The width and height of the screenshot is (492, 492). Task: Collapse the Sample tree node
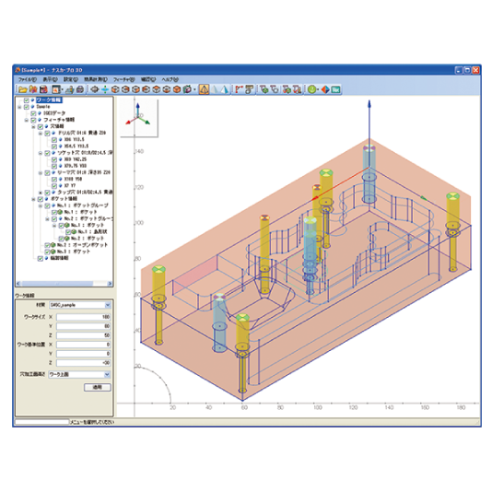point(19,107)
